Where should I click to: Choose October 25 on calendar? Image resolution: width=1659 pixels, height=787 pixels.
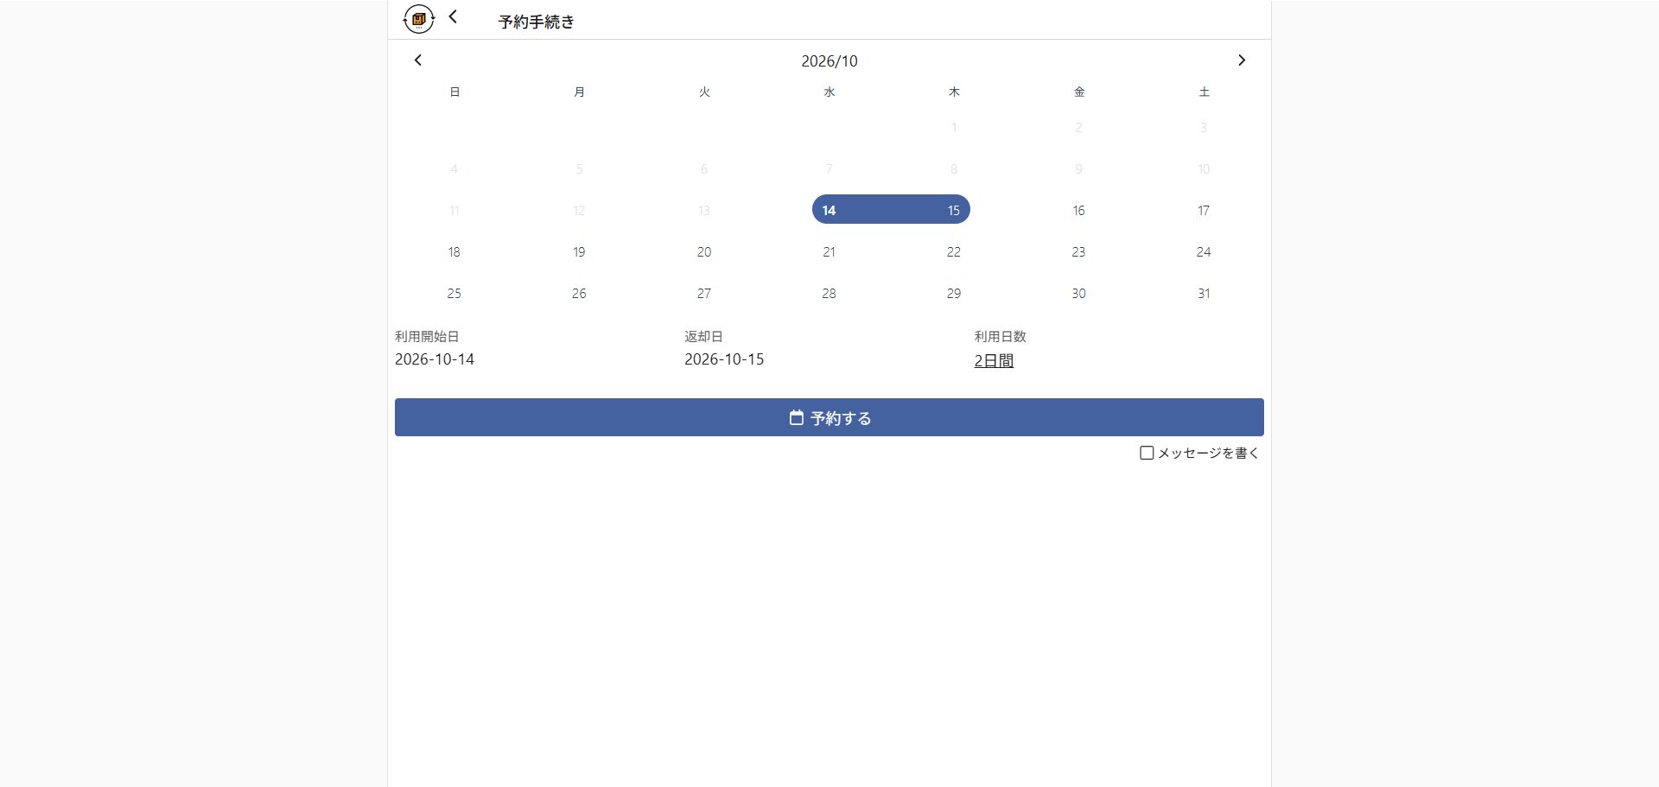pyautogui.click(x=454, y=293)
